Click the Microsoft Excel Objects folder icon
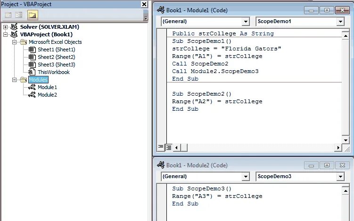The height and width of the screenshot is (221, 354). coord(23,42)
